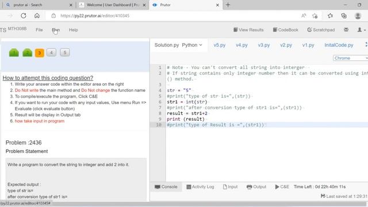Switch to the v1.py tab

click(308, 45)
